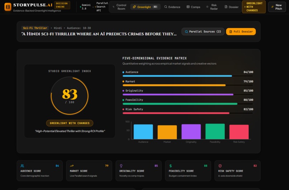This screenshot has width=289, height=190.
Task: Click the Hindi sci-fi thriller pitch title
Action: [x=99, y=34]
